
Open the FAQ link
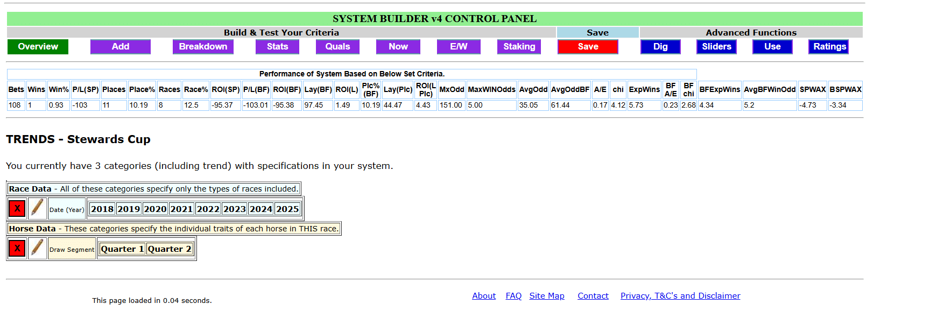tap(513, 296)
